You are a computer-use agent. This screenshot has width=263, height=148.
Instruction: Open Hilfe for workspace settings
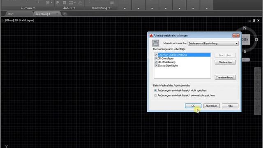(x=230, y=106)
